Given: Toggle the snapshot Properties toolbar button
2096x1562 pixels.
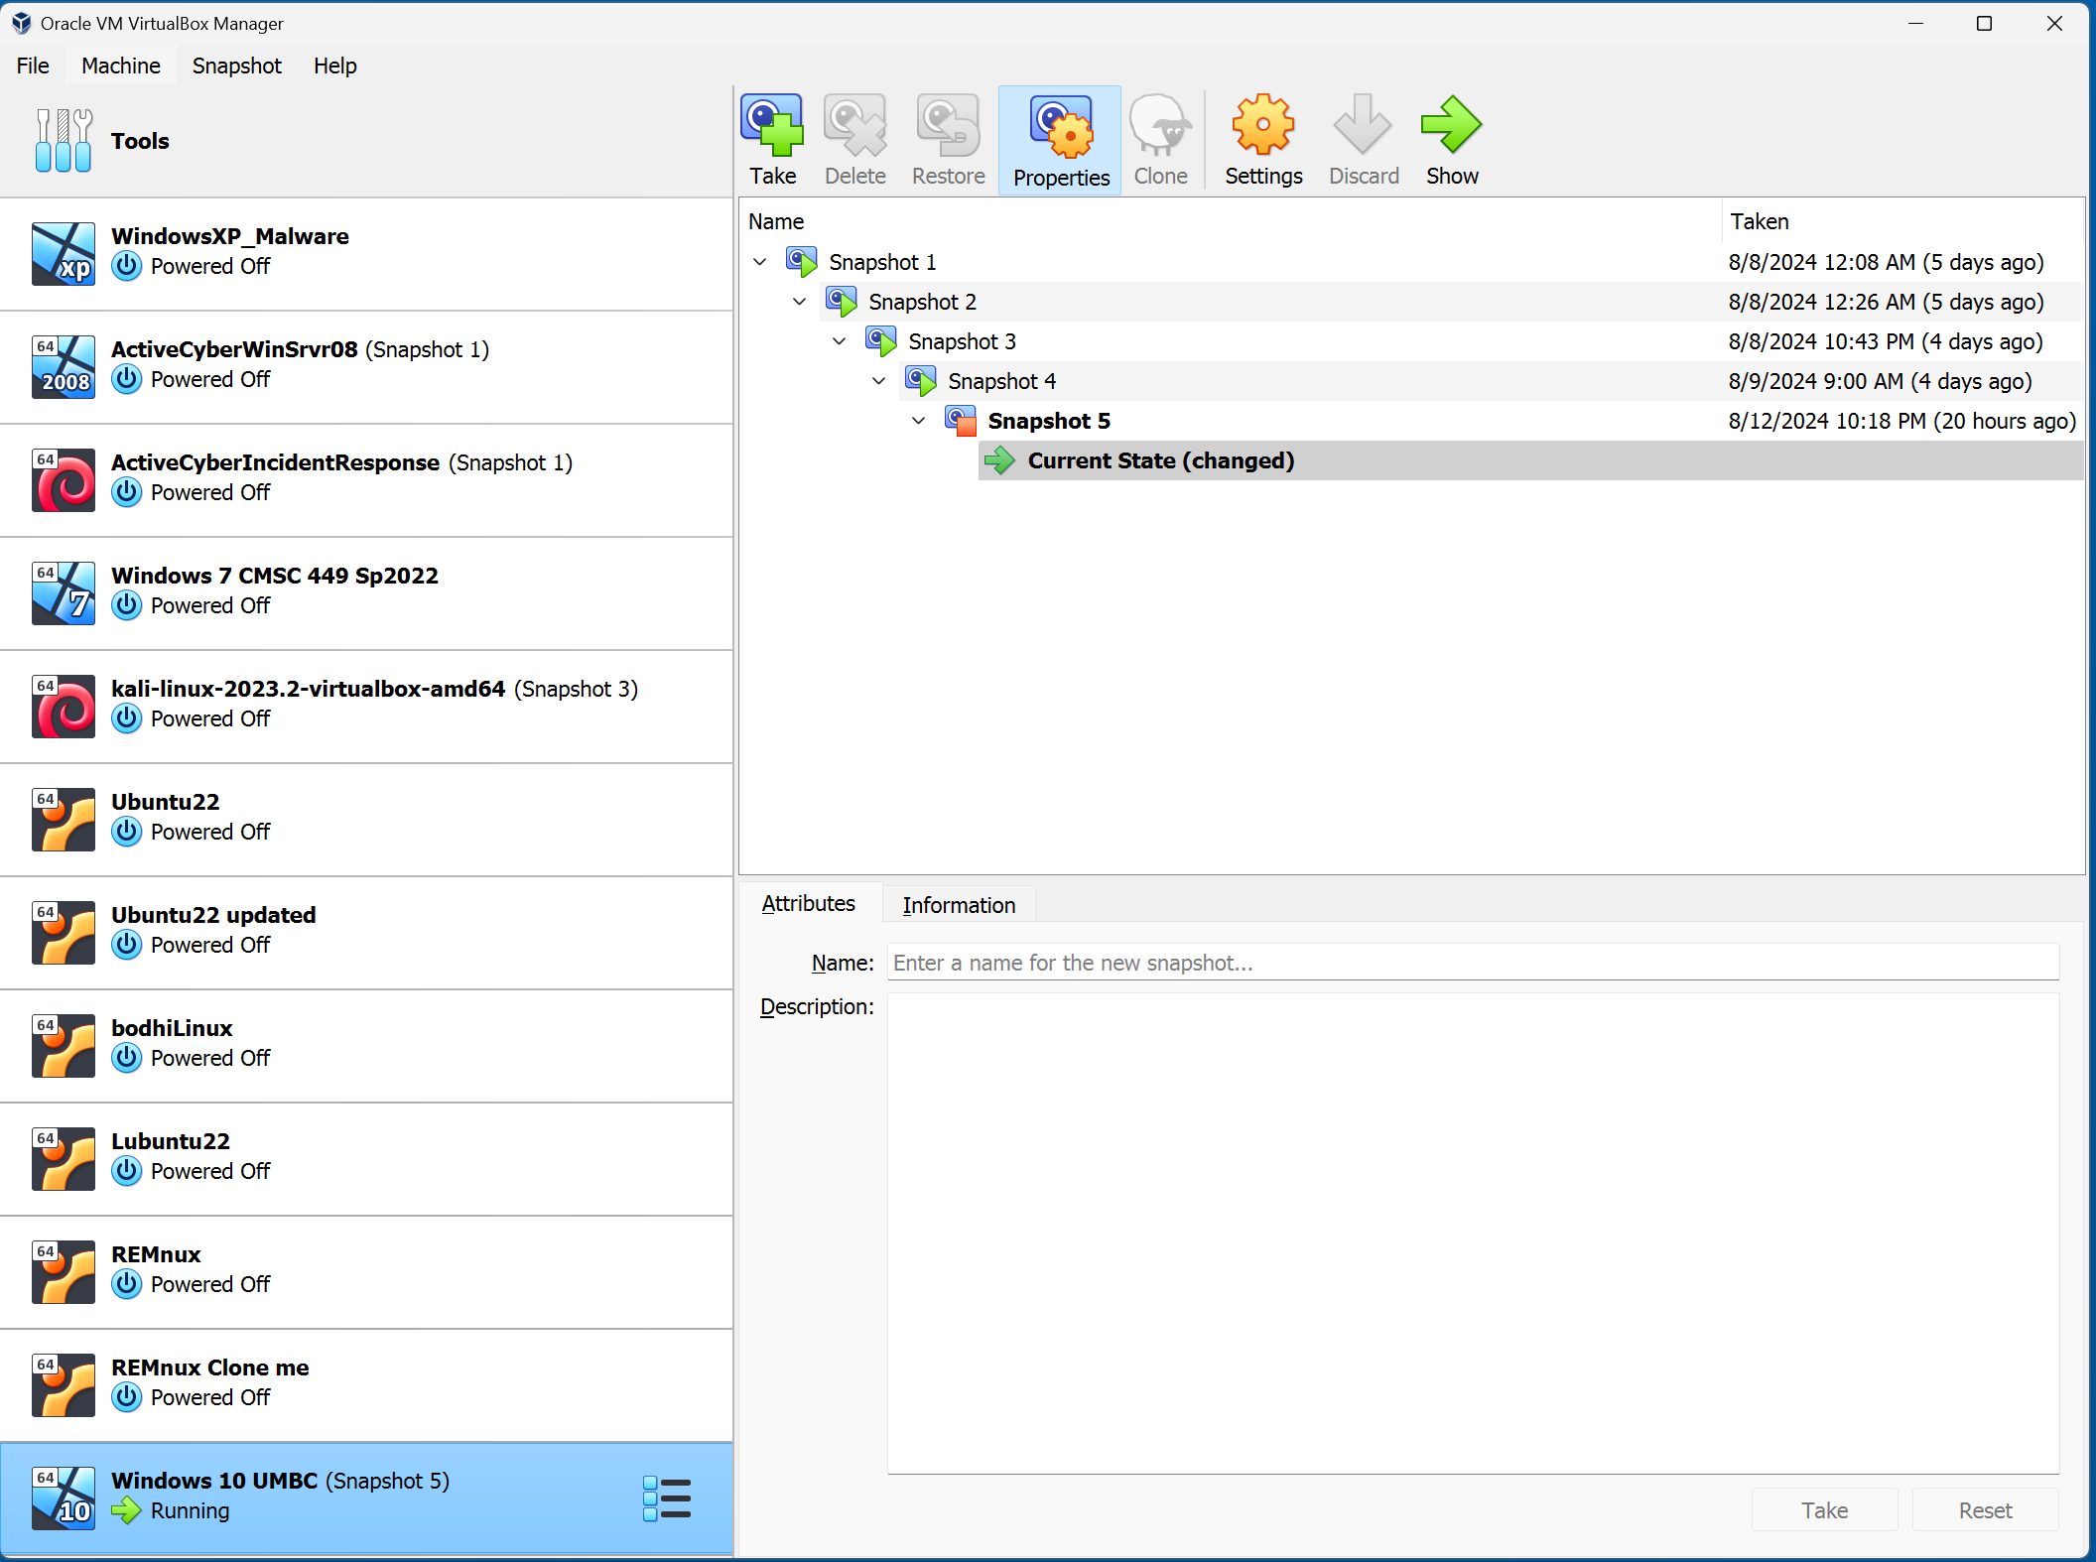Looking at the screenshot, I should pyautogui.click(x=1061, y=141).
